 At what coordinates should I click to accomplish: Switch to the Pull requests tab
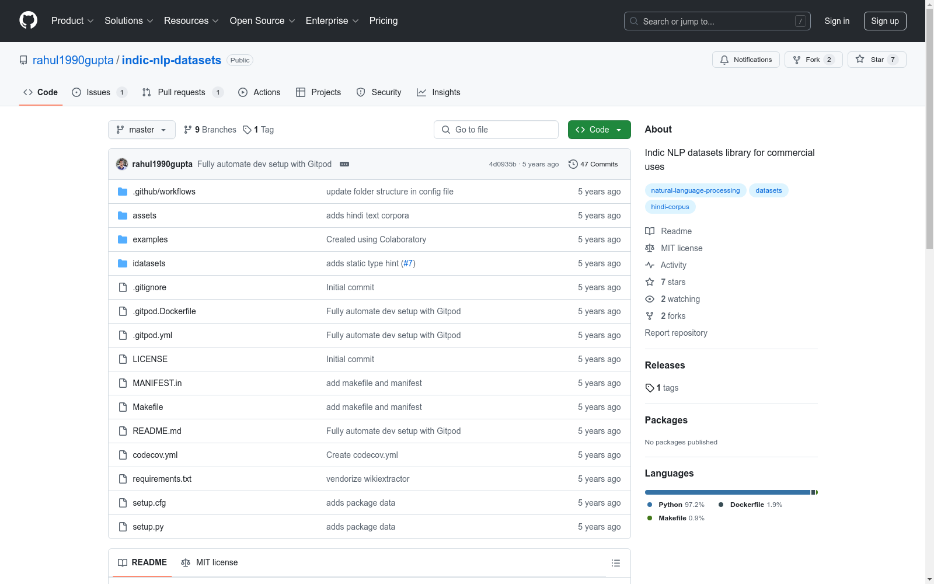point(182,92)
